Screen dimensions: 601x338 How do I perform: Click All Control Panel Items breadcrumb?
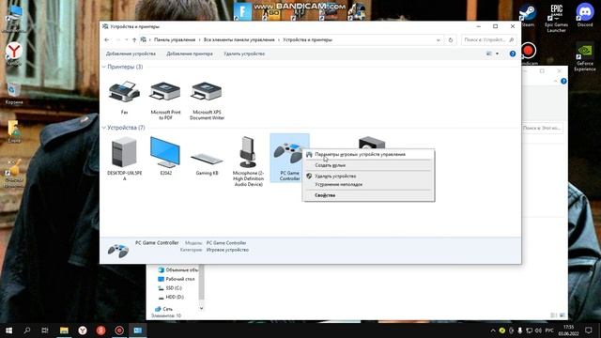239,39
